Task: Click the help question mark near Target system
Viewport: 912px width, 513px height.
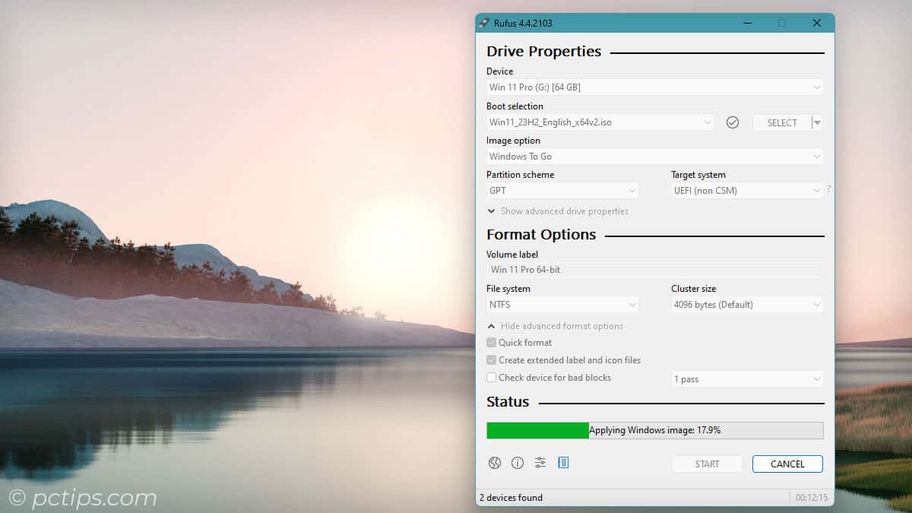Action: click(x=828, y=190)
